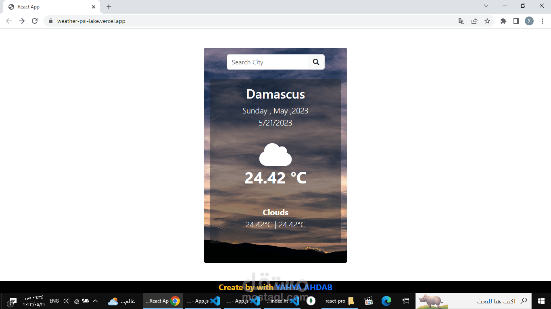Reload the weather-psi-lake page

35,21
